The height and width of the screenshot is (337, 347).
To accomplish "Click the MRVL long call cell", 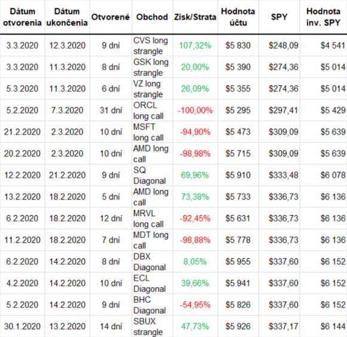I will coord(153,219).
